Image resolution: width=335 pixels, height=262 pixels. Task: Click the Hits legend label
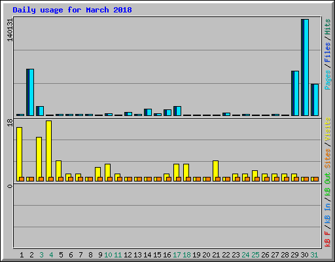point(328,27)
